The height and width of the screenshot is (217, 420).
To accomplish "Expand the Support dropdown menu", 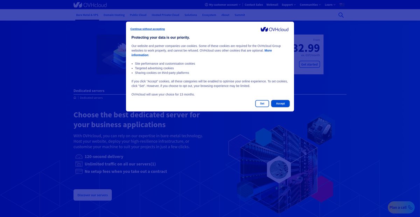I will (x=289, y=5).
